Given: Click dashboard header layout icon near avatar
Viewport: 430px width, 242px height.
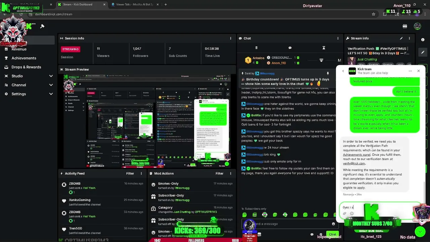Looking at the screenshot, I should coord(405,26).
